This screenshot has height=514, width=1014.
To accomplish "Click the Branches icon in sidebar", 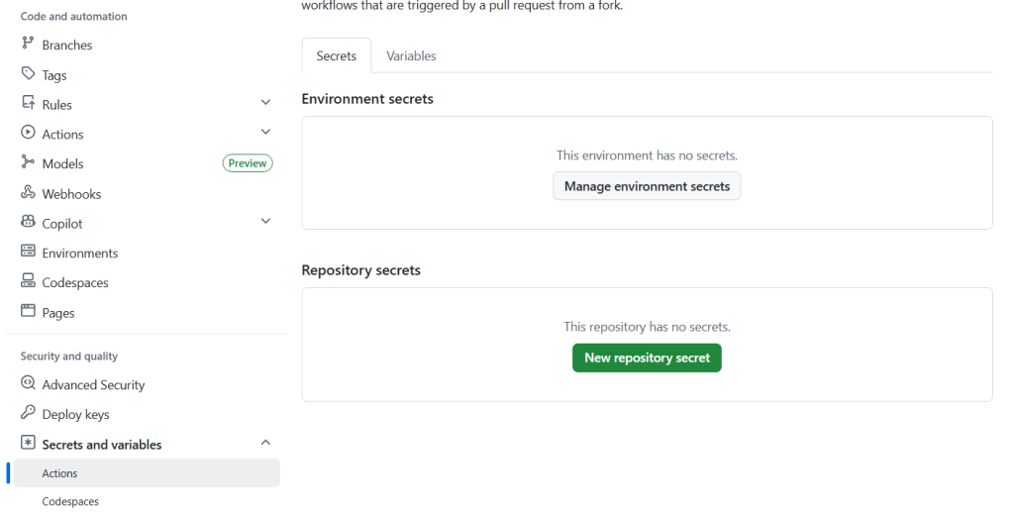I will point(28,45).
